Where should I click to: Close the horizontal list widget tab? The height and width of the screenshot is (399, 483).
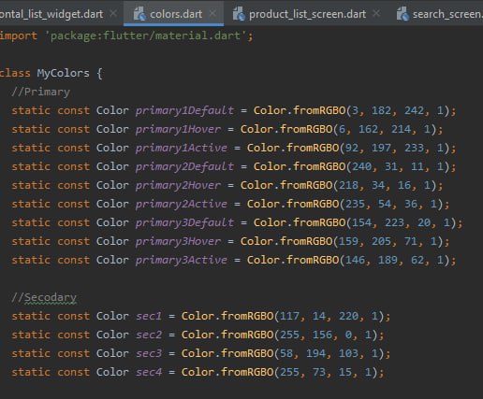113,13
